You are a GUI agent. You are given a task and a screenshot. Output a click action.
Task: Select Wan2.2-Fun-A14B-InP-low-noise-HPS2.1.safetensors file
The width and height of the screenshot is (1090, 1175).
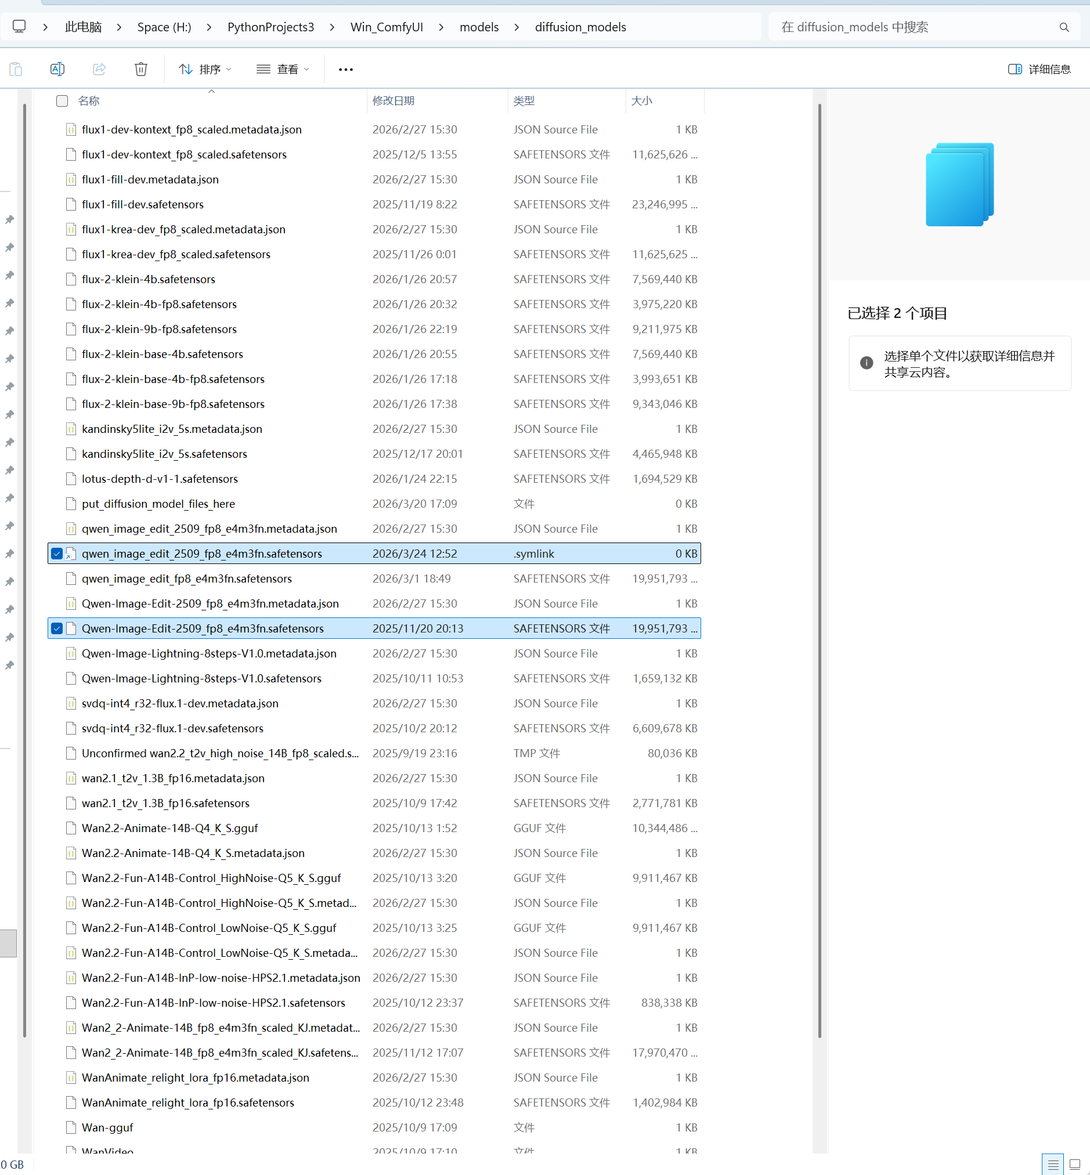click(x=374, y=1003)
